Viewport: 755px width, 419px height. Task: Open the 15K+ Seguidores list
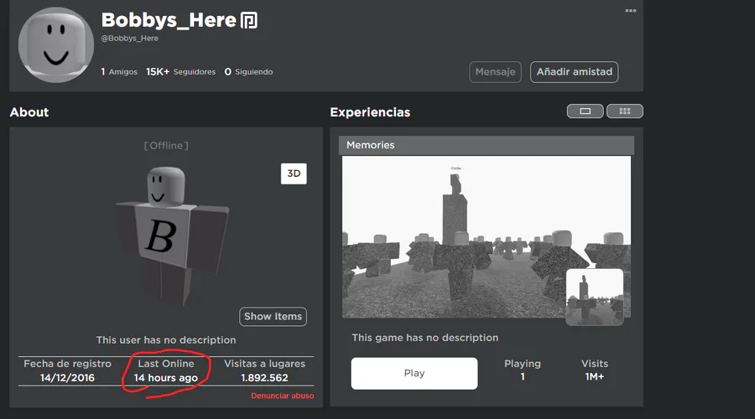point(180,72)
